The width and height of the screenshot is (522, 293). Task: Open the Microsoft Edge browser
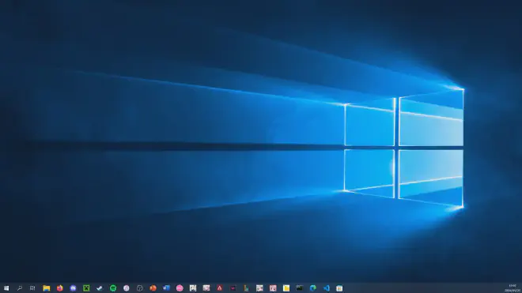coord(312,288)
